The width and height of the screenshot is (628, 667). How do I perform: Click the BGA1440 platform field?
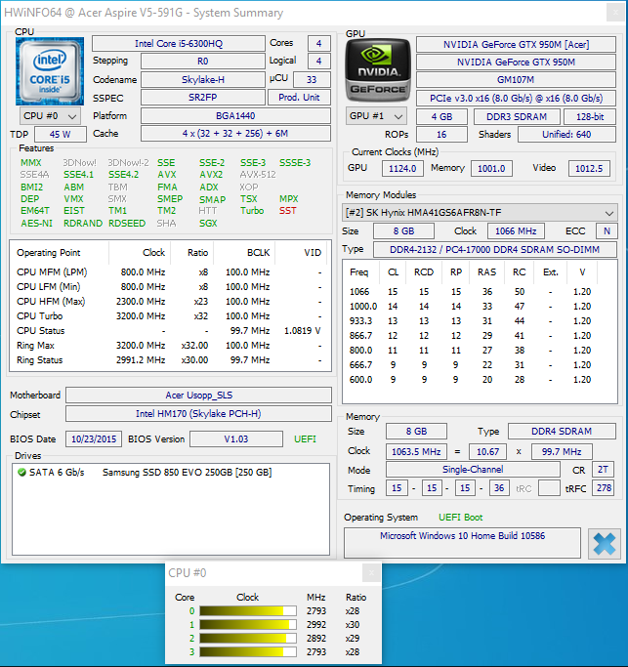(x=235, y=115)
